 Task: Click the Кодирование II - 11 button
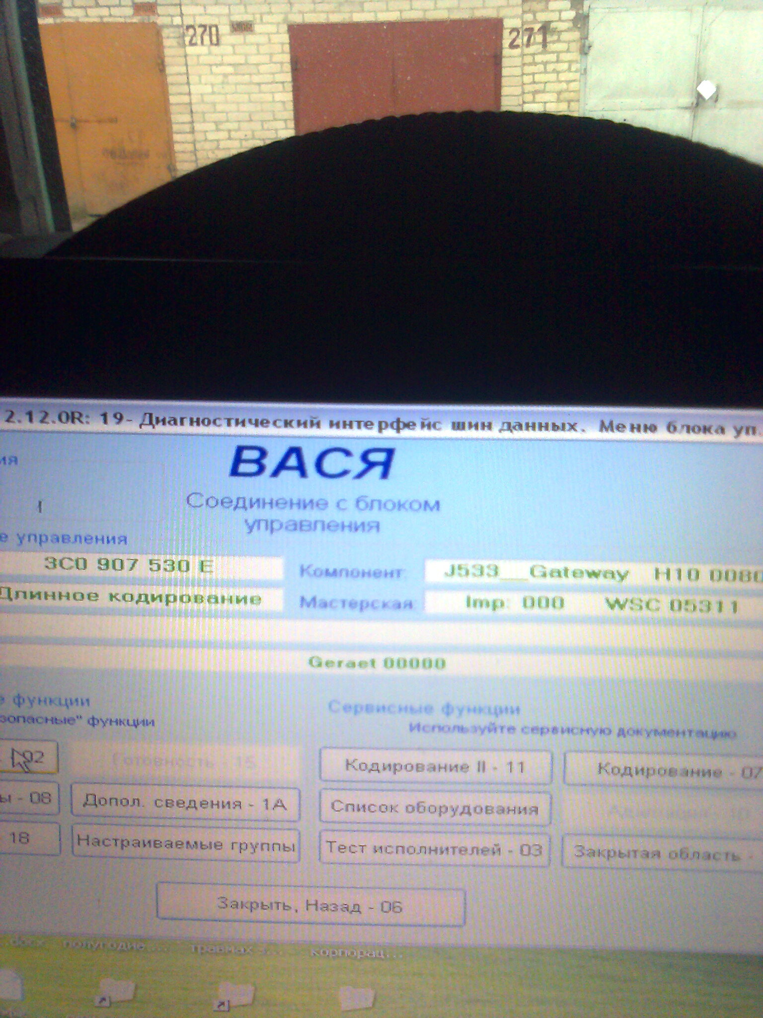pyautogui.click(x=435, y=766)
